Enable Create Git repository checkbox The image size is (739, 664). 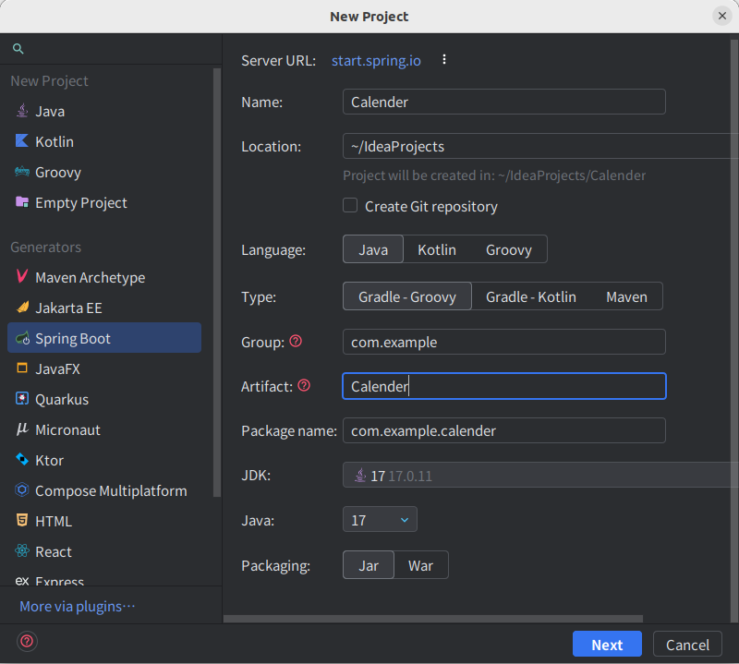(350, 205)
